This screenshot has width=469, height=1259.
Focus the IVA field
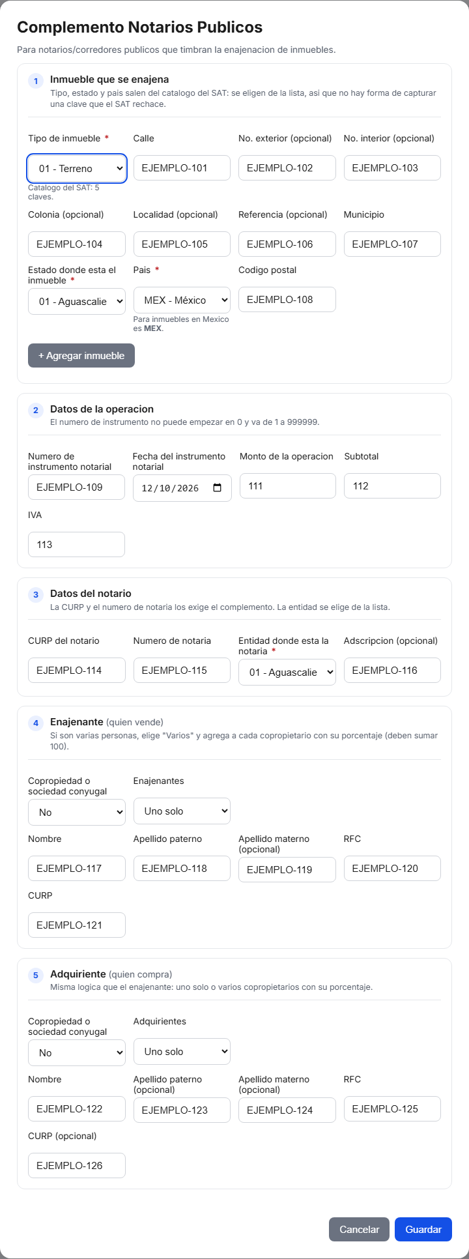click(x=77, y=544)
